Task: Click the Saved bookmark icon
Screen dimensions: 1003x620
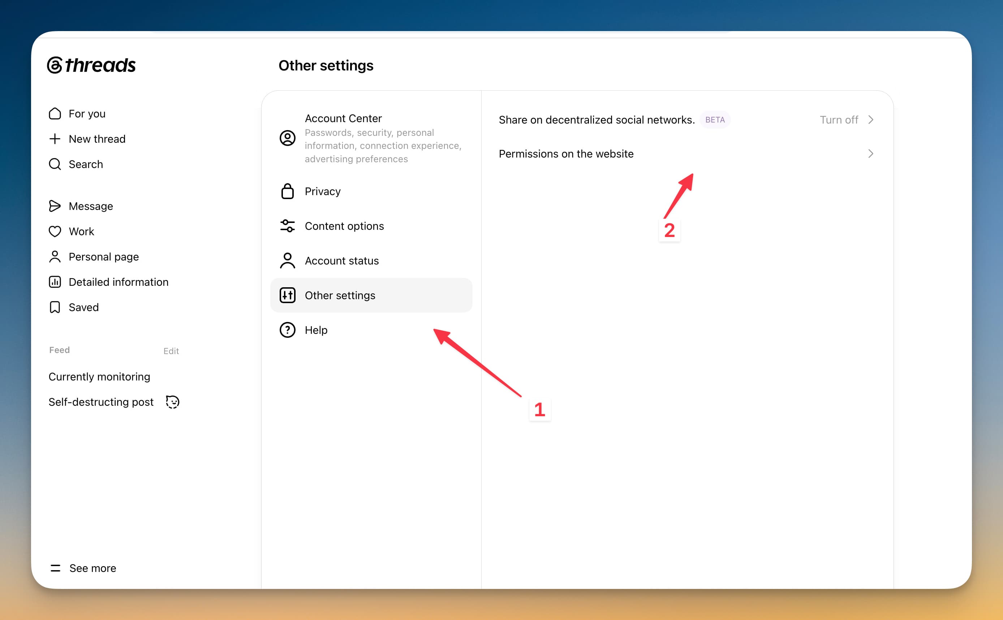Action: [55, 307]
